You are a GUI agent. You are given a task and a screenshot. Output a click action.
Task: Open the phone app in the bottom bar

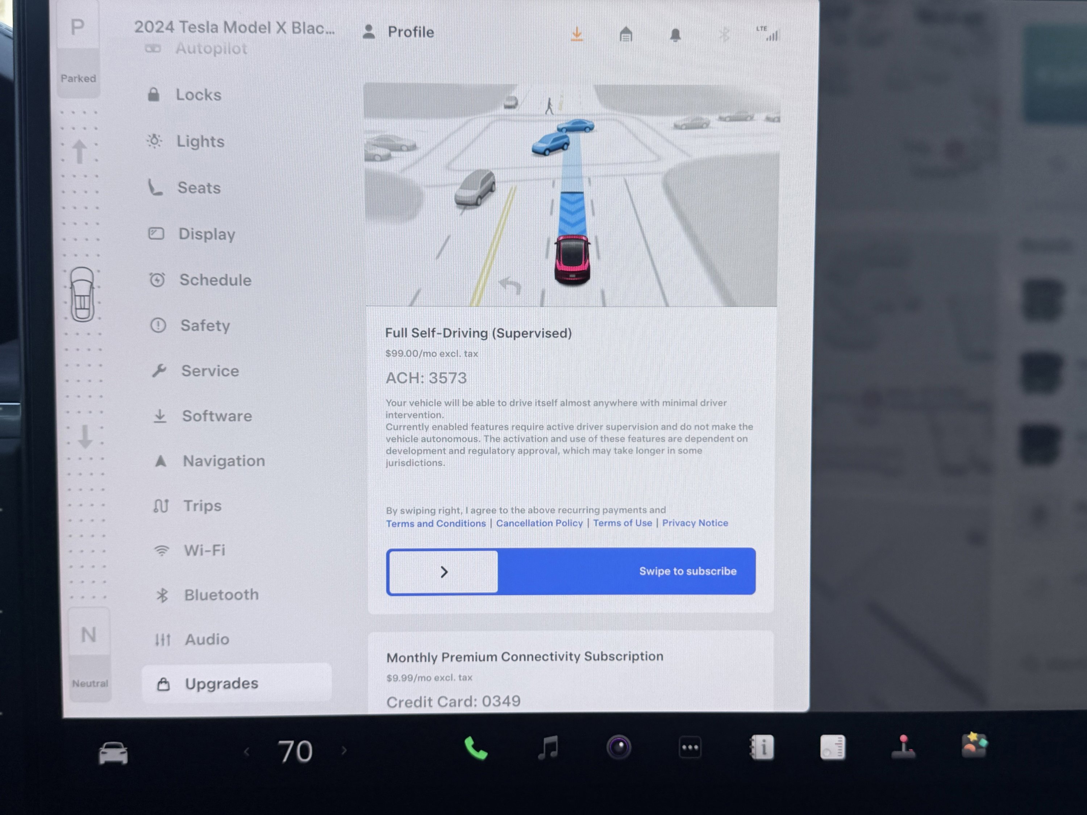click(476, 748)
